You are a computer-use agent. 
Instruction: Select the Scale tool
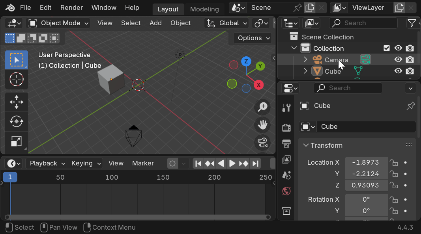pos(16,141)
